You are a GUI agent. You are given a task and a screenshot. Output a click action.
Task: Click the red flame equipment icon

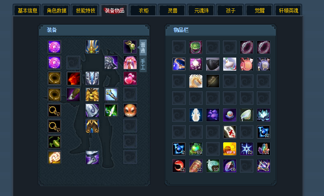[73, 78]
